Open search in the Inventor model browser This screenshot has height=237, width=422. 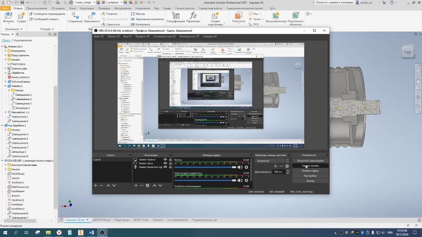pyautogui.click(x=50, y=34)
